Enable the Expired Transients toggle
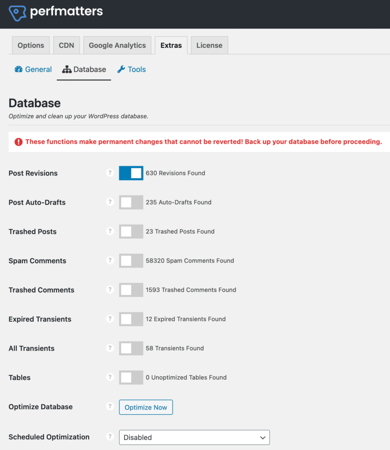 131,319
